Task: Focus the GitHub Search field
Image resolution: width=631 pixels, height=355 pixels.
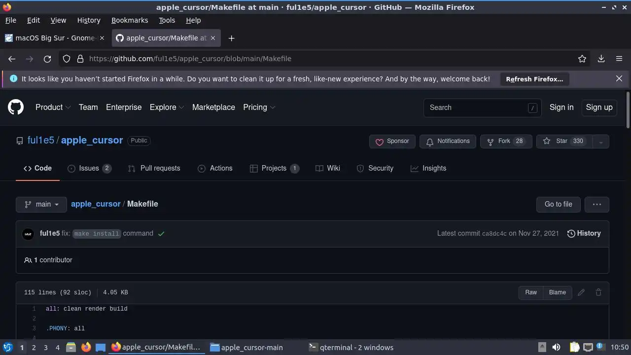Action: [482, 107]
